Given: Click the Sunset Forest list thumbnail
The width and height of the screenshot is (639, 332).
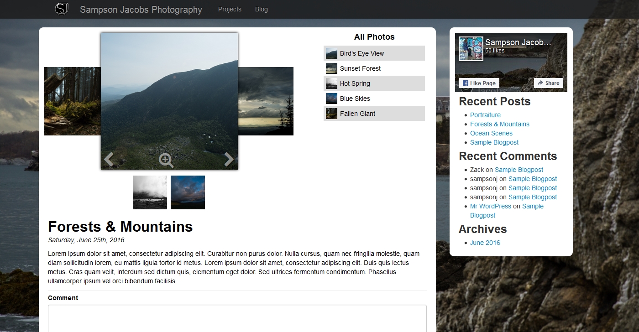Looking at the screenshot, I should point(331,68).
